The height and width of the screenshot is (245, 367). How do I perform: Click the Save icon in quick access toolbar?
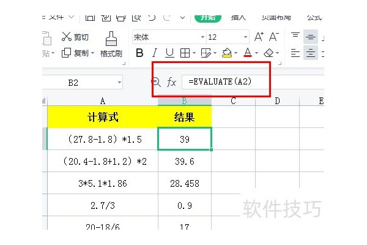90,18
